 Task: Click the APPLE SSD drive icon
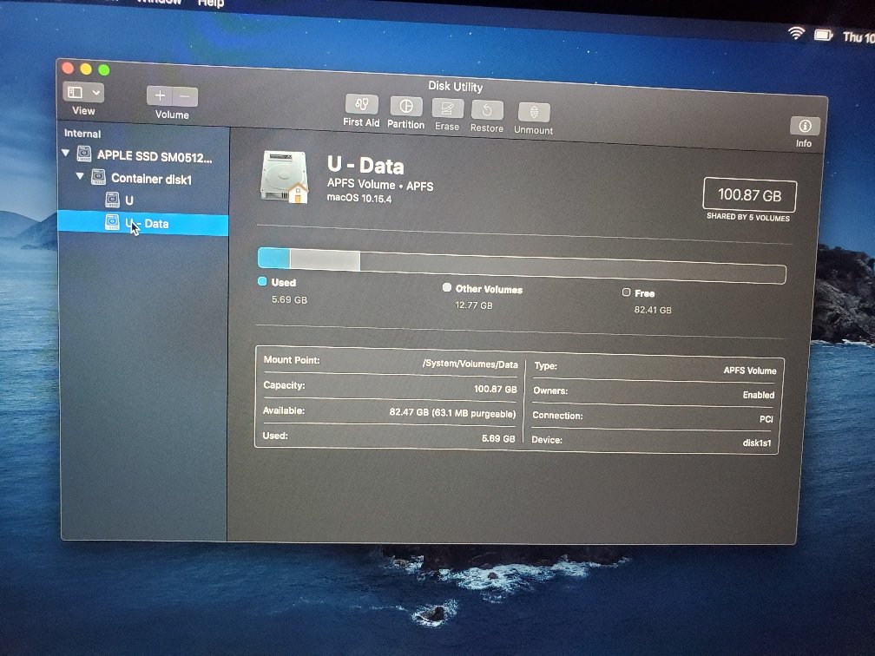(x=83, y=154)
